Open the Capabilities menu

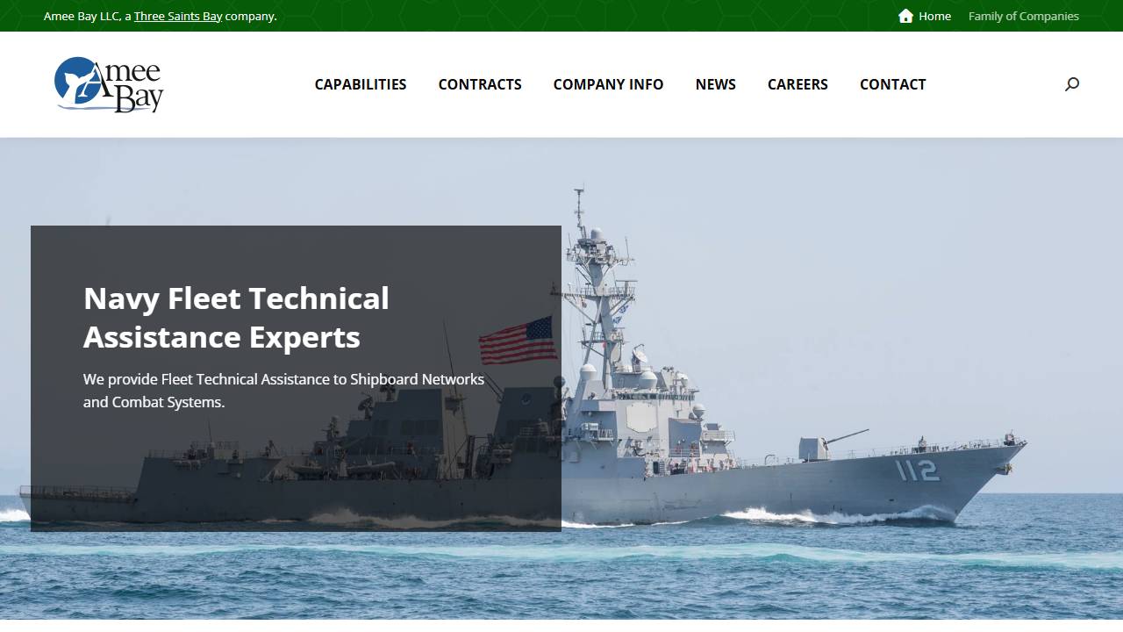pyautogui.click(x=360, y=84)
